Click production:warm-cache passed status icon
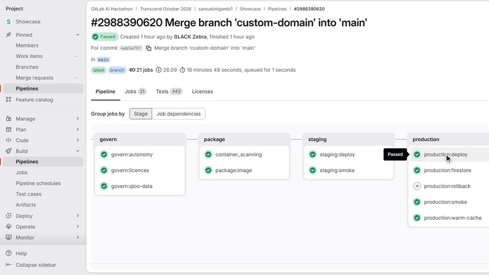 417,217
